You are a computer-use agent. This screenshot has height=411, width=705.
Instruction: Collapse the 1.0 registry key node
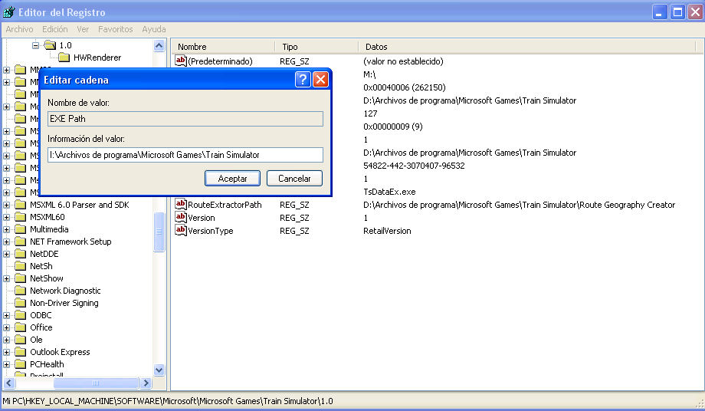click(35, 45)
